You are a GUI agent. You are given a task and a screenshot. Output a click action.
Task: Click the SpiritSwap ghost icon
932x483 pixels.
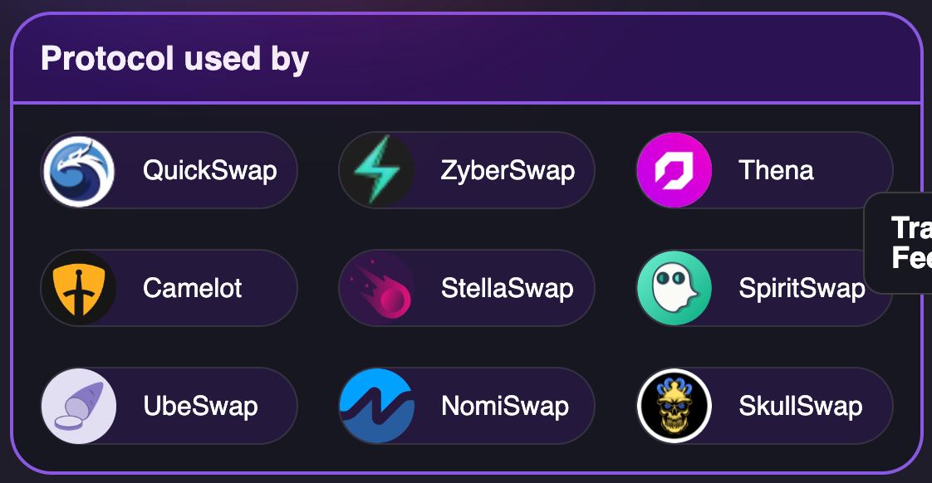(674, 288)
